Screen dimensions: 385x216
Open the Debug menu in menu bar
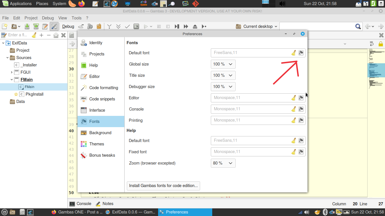coord(48,18)
